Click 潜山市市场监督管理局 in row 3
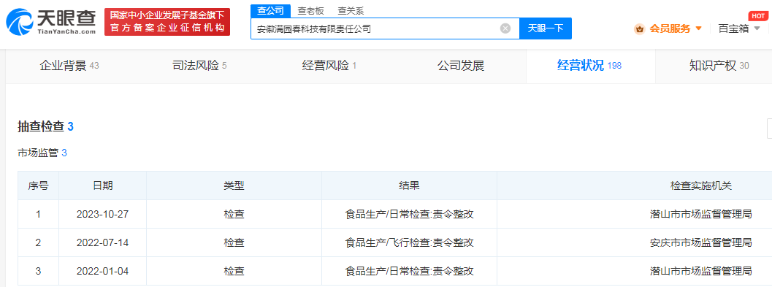Viewport: 772px width, 287px height. [x=701, y=271]
